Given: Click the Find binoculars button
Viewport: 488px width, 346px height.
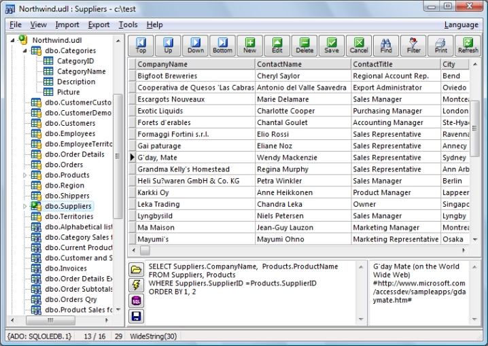Looking at the screenshot, I should click(386, 46).
